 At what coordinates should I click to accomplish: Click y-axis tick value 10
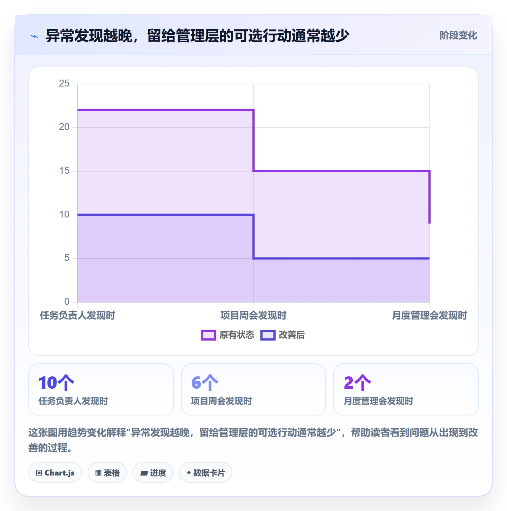[x=64, y=215]
